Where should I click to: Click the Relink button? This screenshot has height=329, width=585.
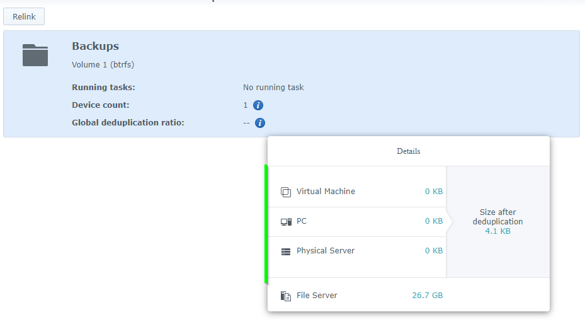point(24,16)
